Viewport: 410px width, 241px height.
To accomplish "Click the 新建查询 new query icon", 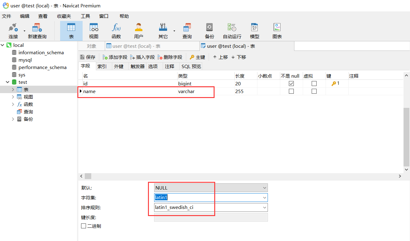I will coord(37,31).
